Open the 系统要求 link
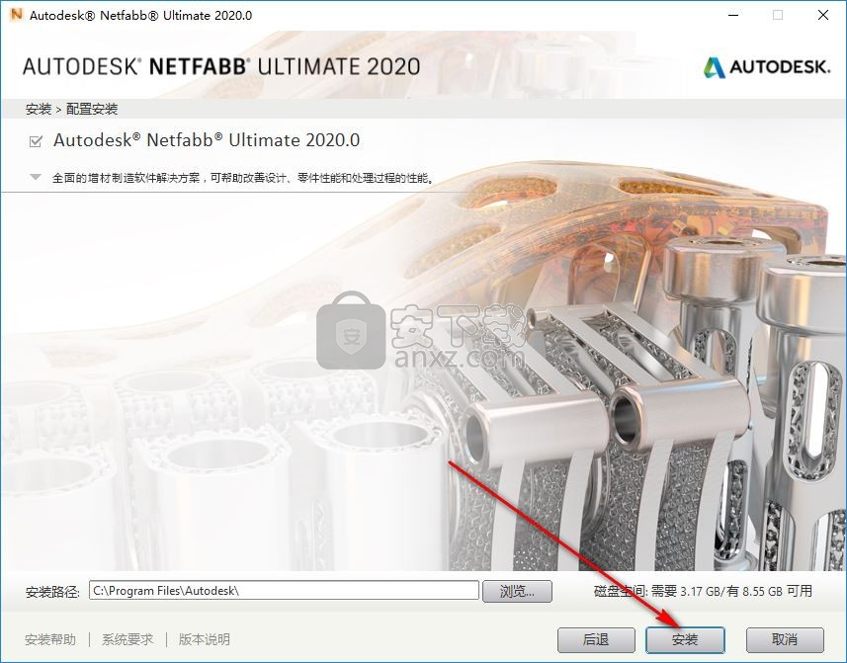This screenshot has width=847, height=663. coord(127,640)
